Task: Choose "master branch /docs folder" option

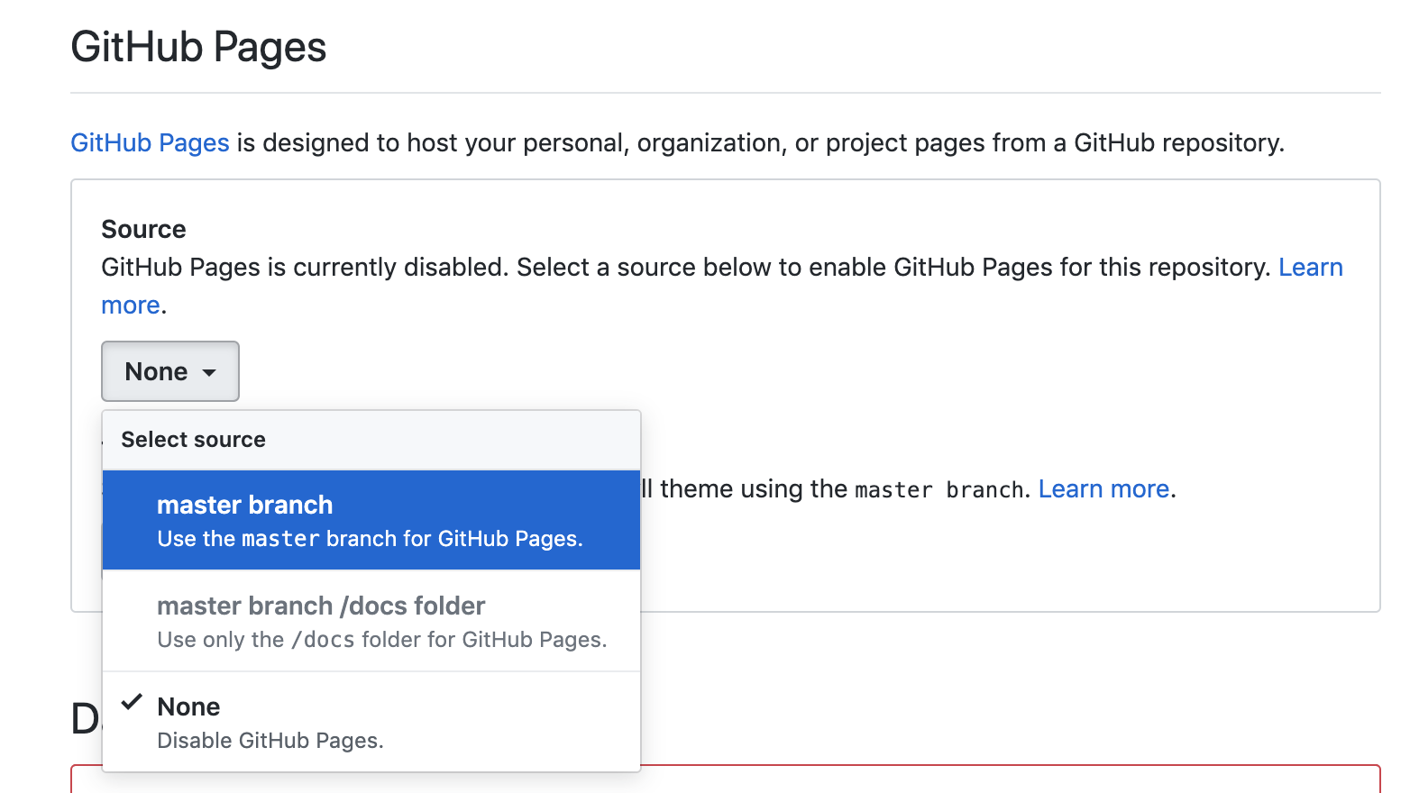Action: (x=321, y=606)
